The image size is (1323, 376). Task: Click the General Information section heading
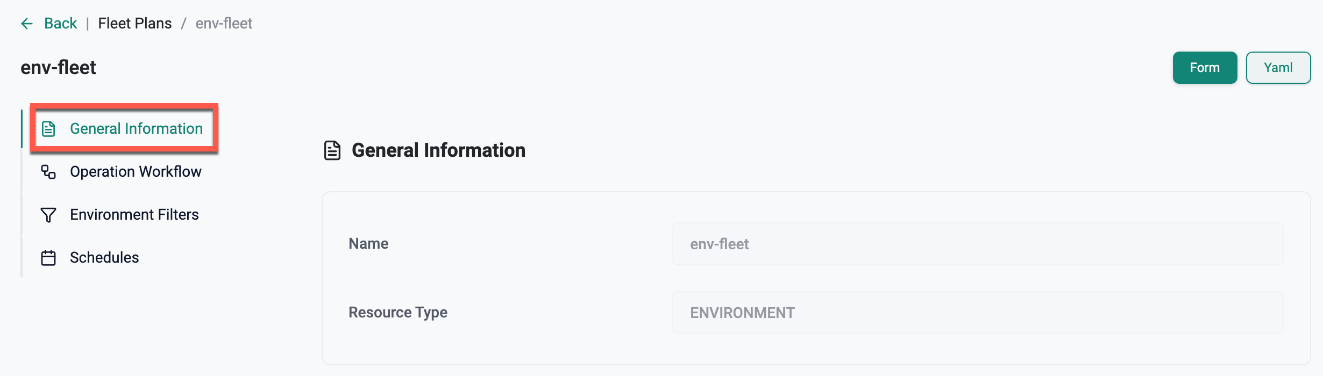pos(438,150)
